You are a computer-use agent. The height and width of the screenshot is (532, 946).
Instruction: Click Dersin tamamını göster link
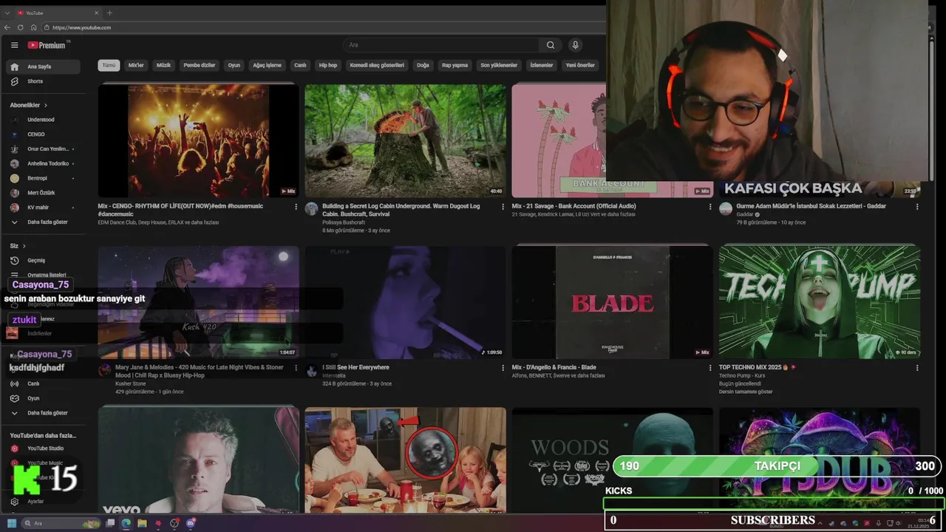click(746, 392)
